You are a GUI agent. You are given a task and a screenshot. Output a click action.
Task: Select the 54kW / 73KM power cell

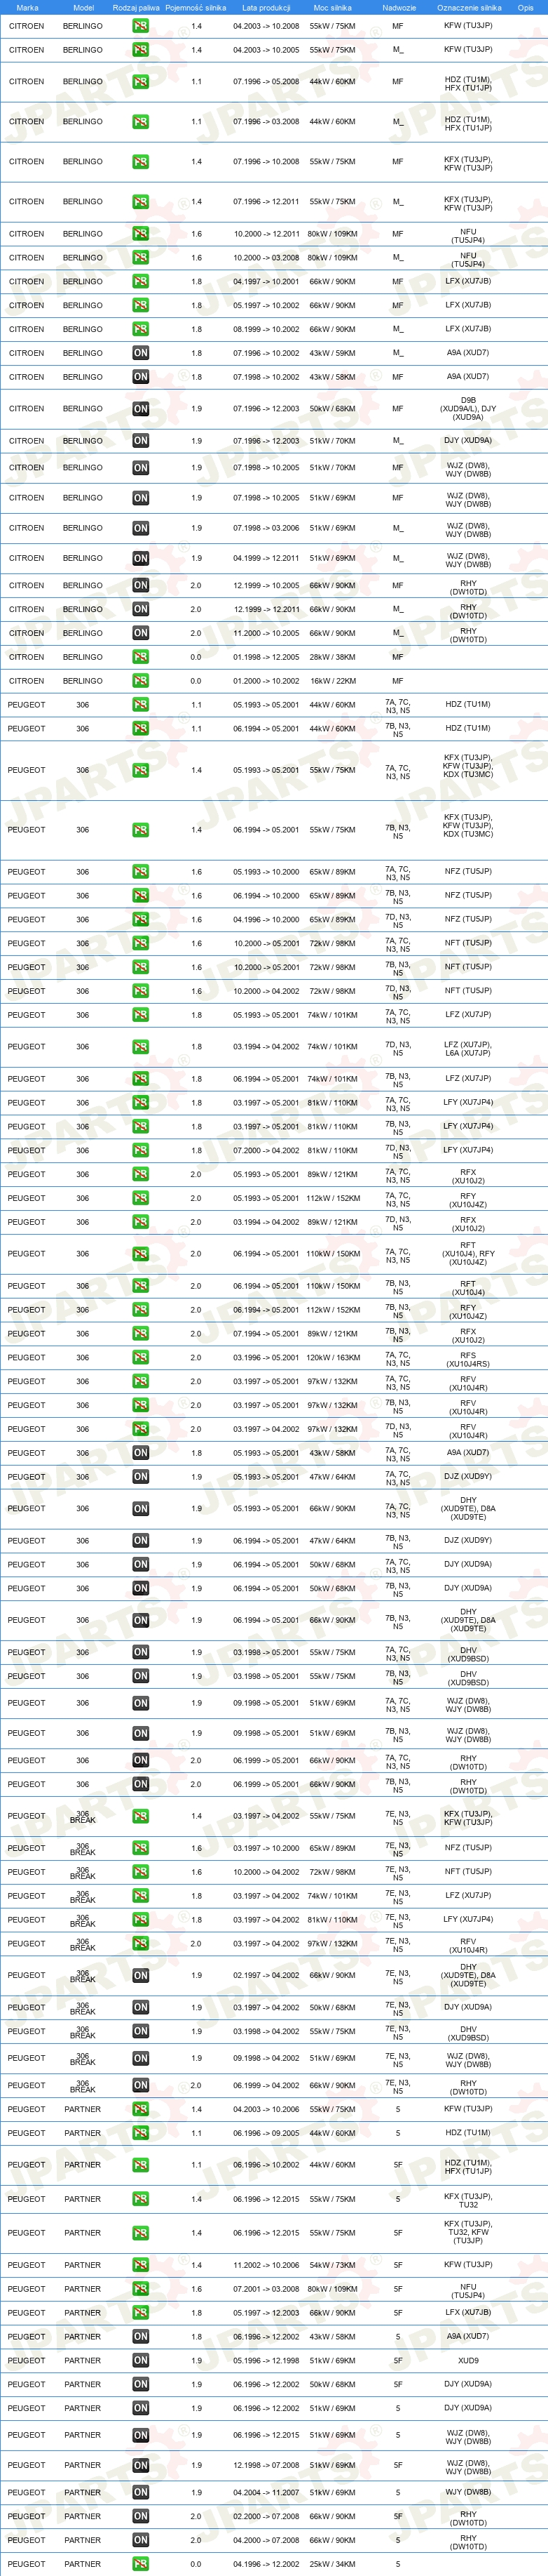point(332,2265)
